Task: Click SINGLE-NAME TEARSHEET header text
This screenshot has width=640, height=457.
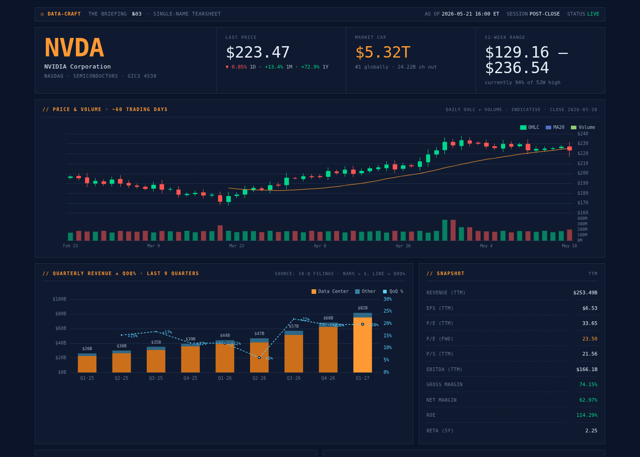Action: pos(187,14)
